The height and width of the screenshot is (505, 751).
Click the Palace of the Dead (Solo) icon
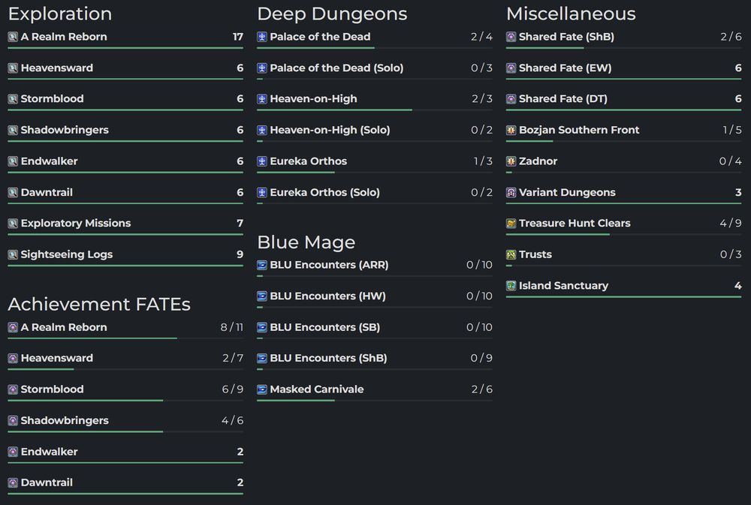[262, 68]
